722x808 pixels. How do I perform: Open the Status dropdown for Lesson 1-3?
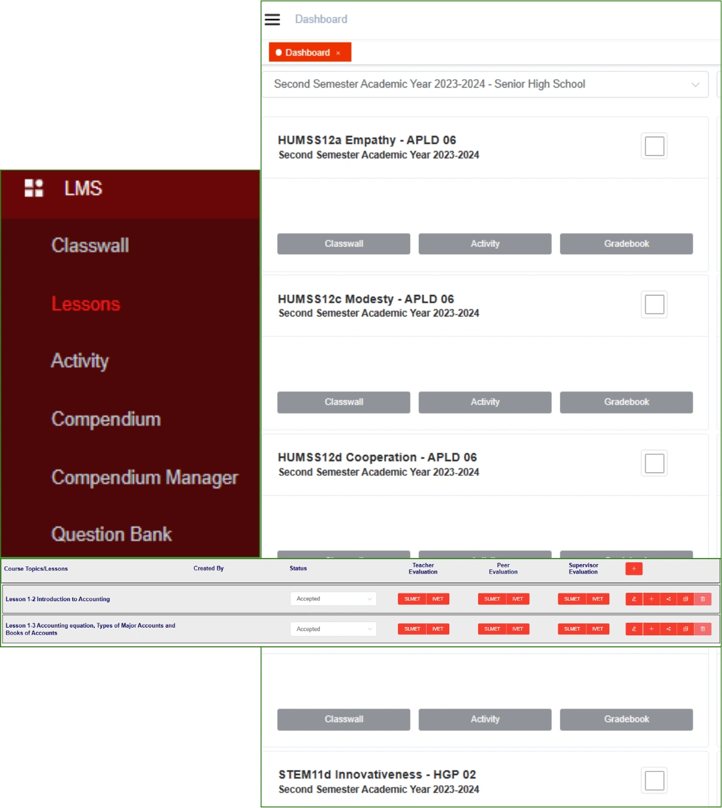(333, 629)
